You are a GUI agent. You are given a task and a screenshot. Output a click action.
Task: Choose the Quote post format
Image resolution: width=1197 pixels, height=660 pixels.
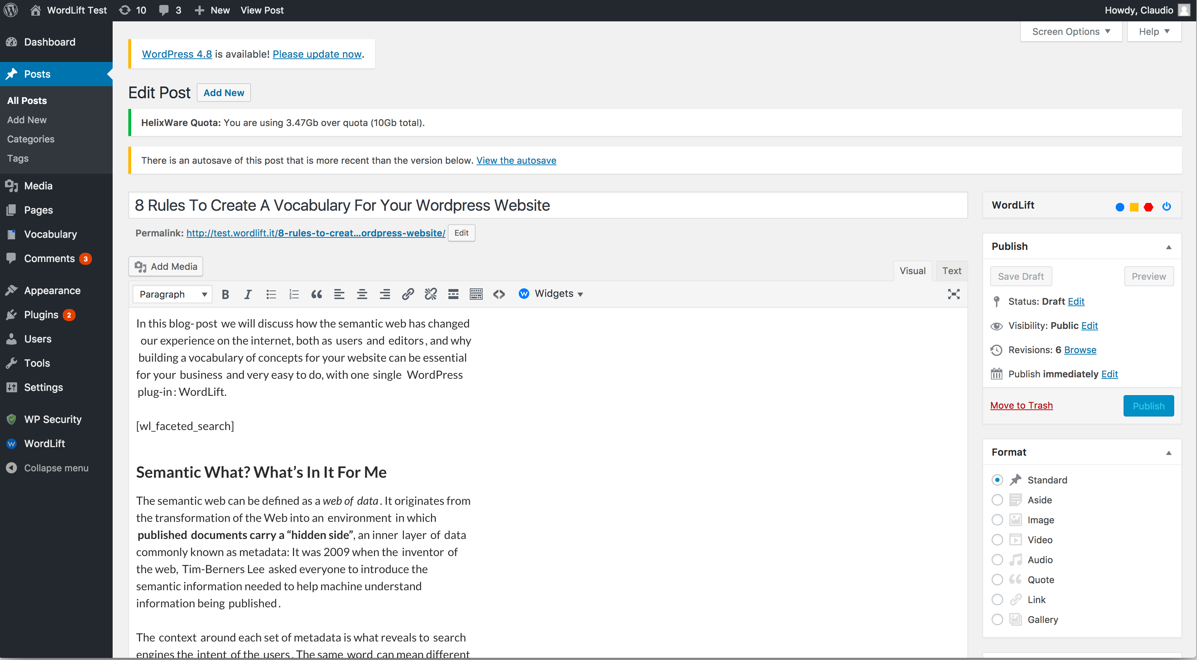[x=997, y=579]
